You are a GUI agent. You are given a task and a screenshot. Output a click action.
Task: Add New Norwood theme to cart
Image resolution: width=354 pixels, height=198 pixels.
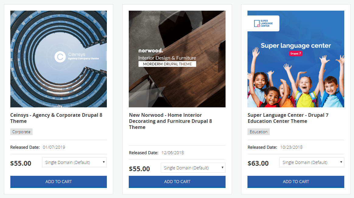tap(177, 182)
